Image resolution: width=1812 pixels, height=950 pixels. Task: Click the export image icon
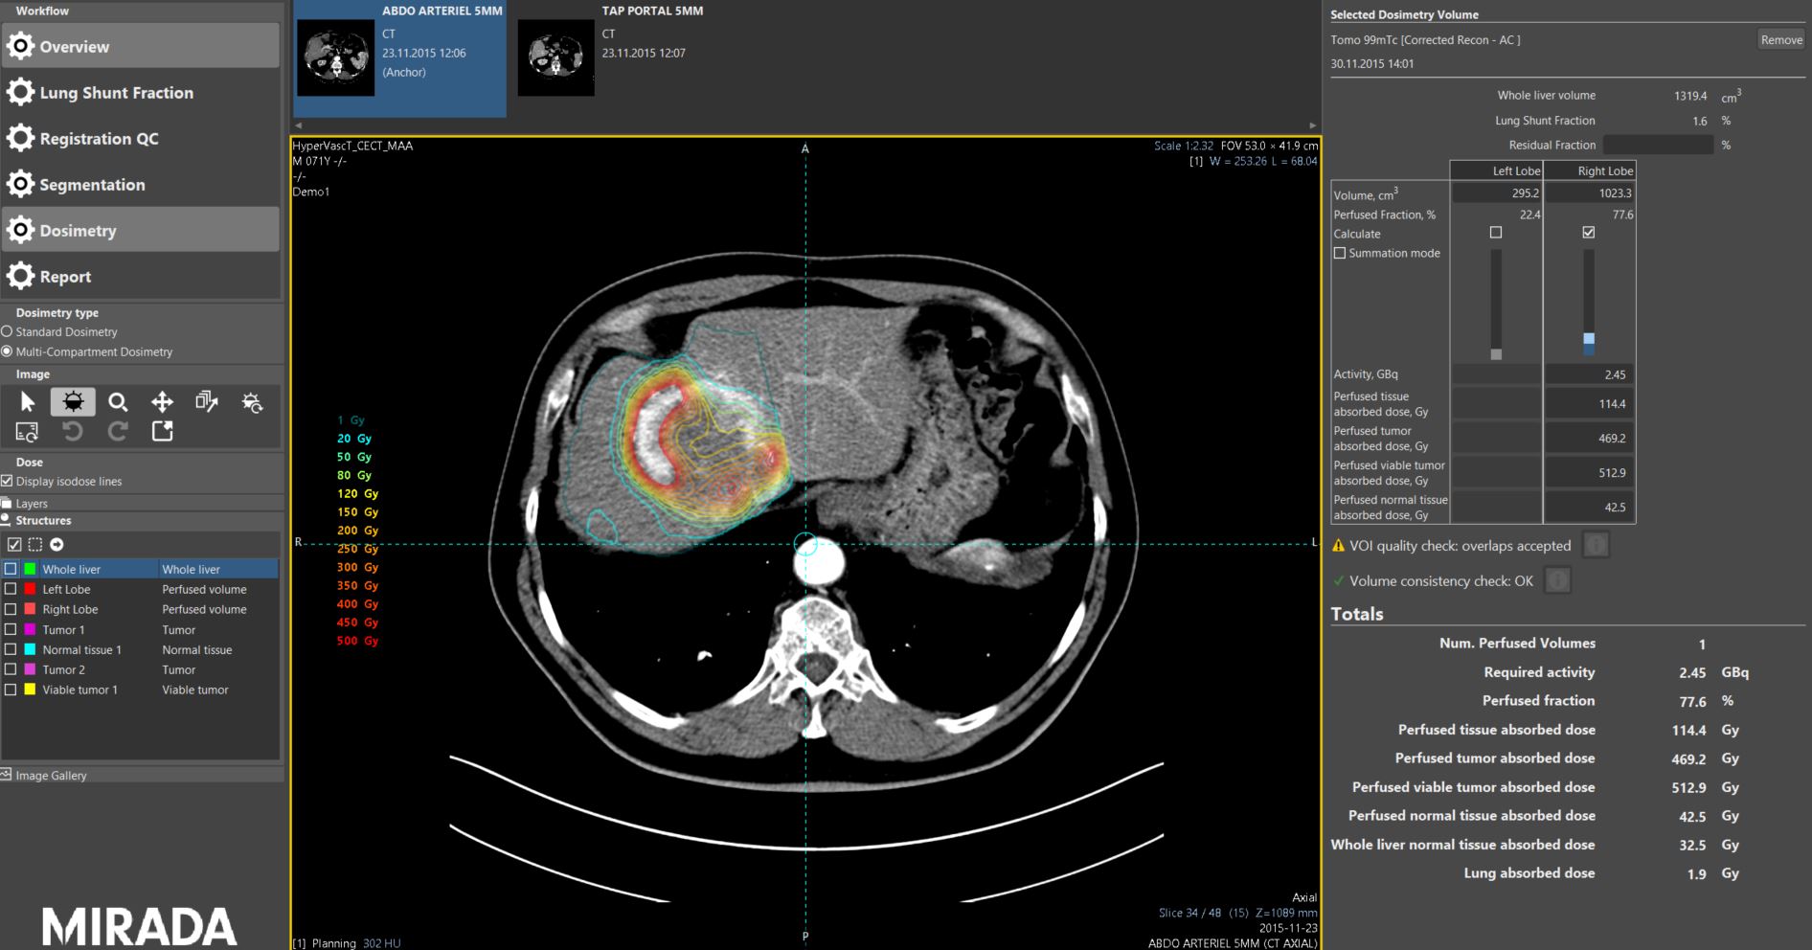click(163, 432)
